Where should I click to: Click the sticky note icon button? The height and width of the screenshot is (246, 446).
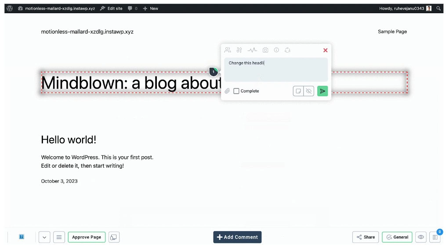pos(298,91)
